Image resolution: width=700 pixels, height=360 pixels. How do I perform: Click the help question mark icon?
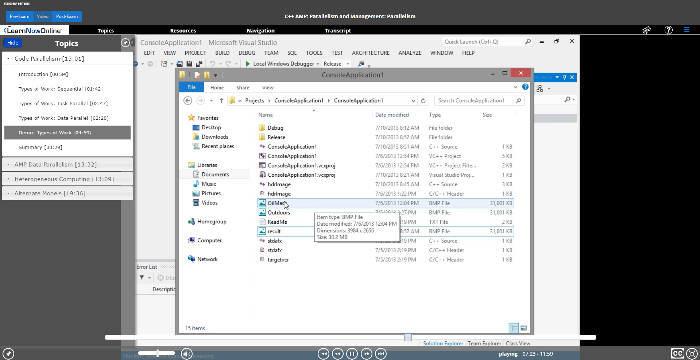pyautogui.click(x=668, y=30)
